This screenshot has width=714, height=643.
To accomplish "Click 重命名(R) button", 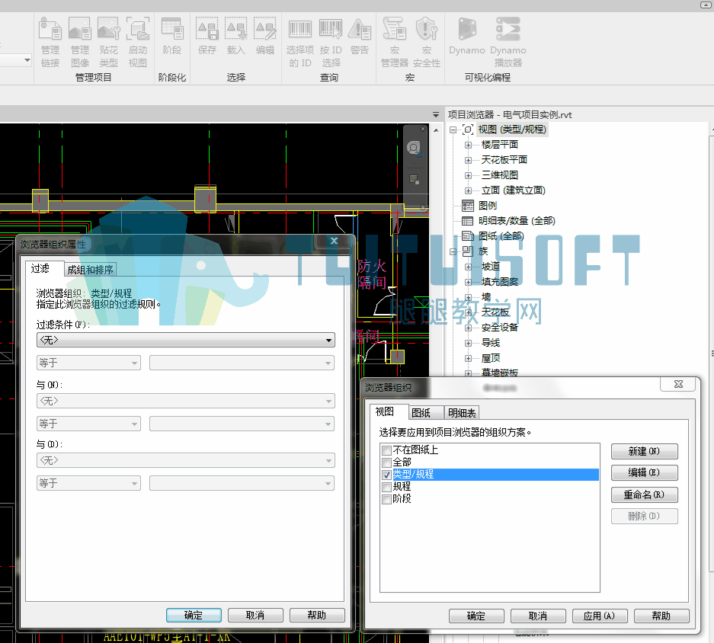I will point(645,494).
